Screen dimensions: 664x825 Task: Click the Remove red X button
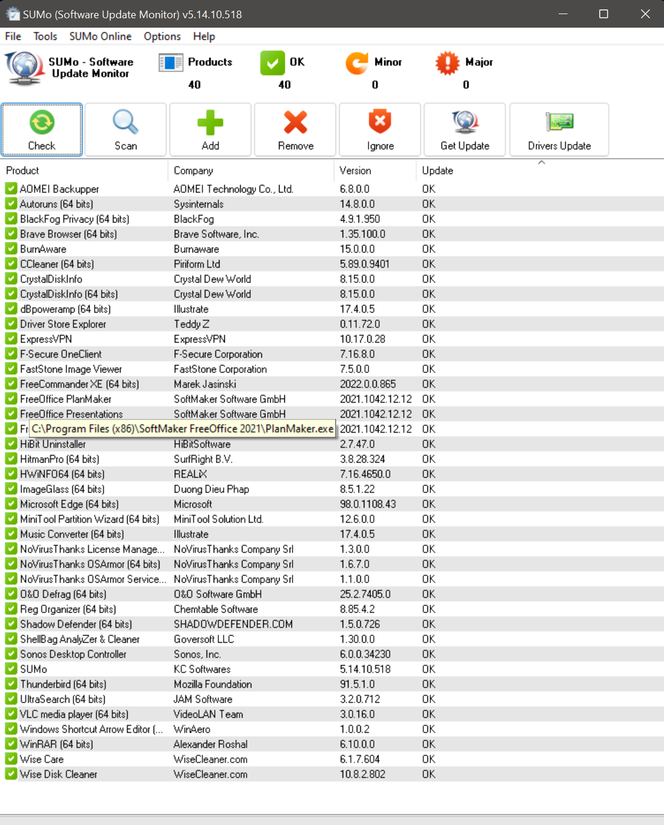point(296,129)
